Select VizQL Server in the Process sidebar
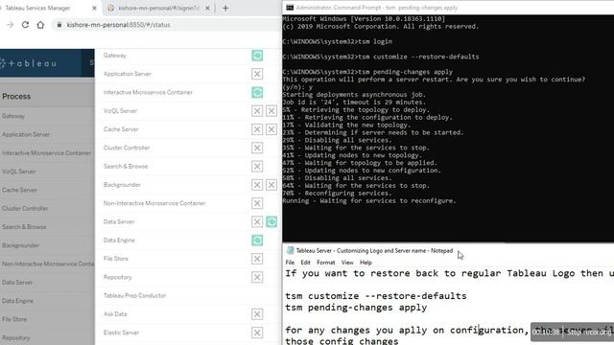Screen dimensions: 614x345 click(x=19, y=172)
